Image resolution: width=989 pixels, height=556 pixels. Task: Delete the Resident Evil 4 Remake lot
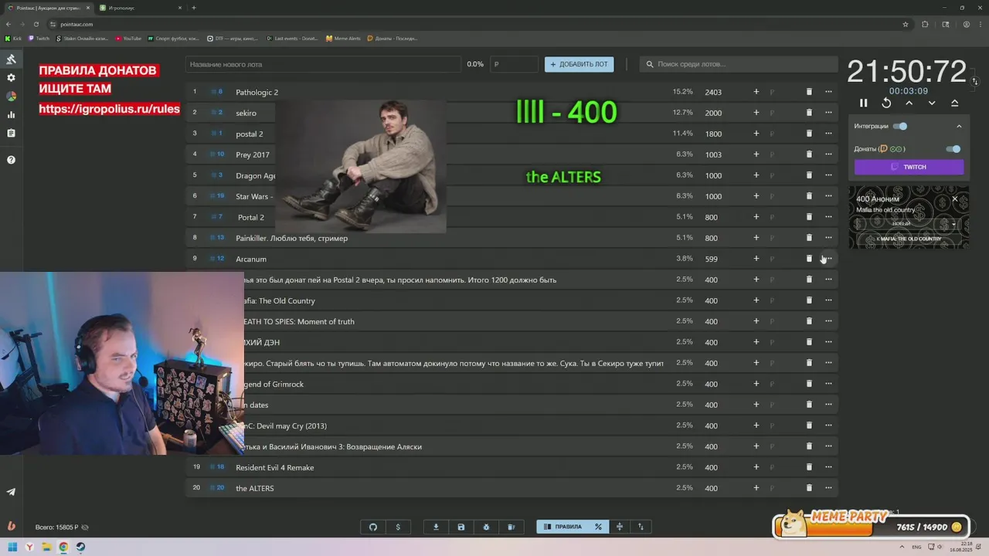pyautogui.click(x=809, y=467)
